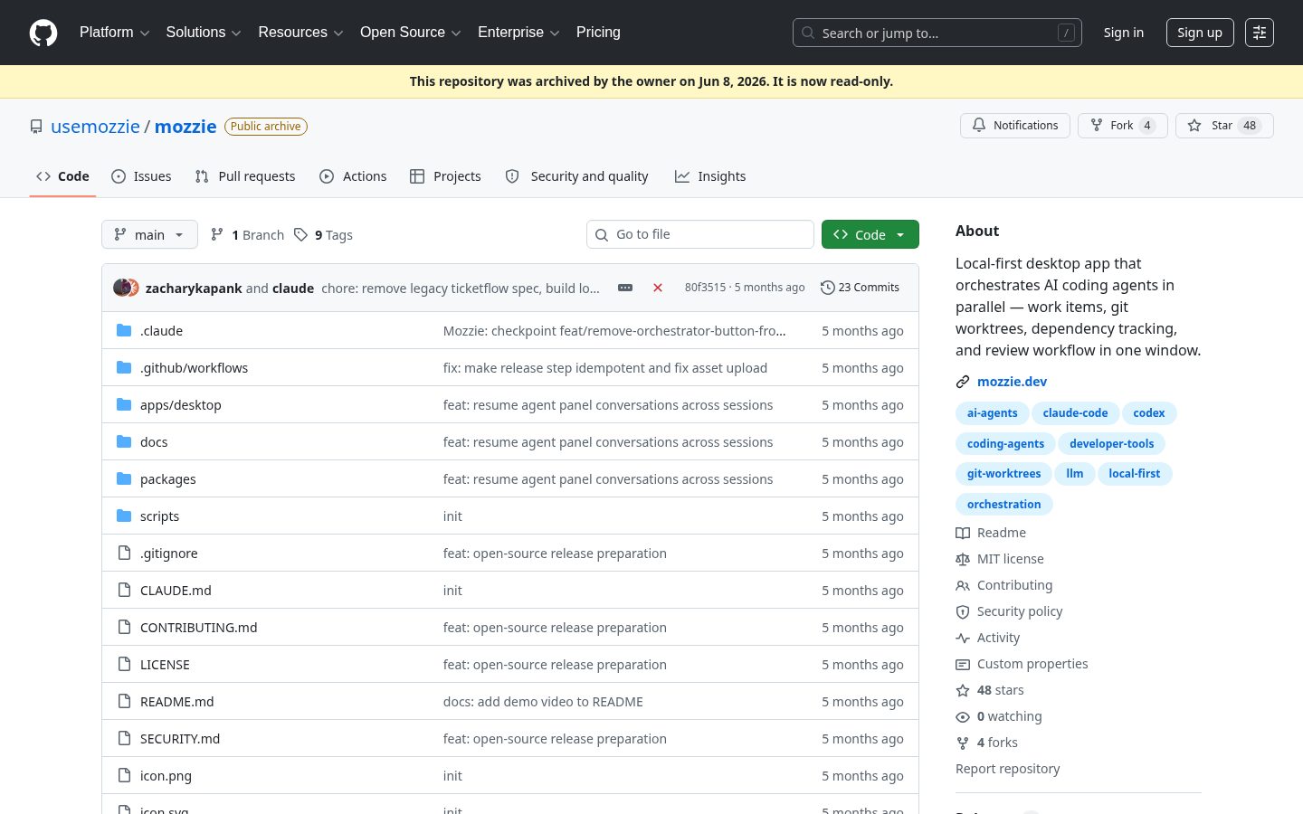Switch to Security and quality tab
The image size is (1303, 814).
pos(576,176)
